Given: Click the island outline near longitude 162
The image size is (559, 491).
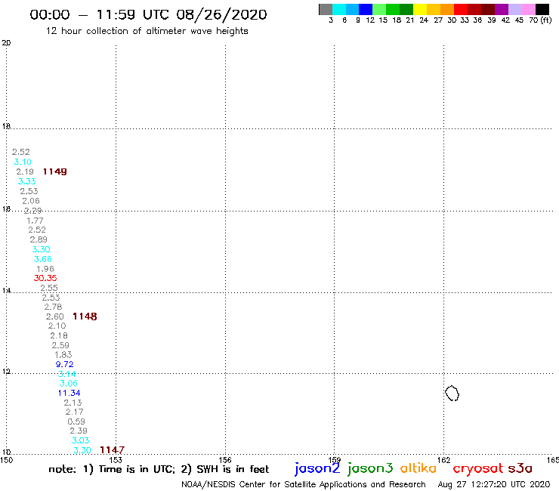Looking at the screenshot, I should [452, 393].
